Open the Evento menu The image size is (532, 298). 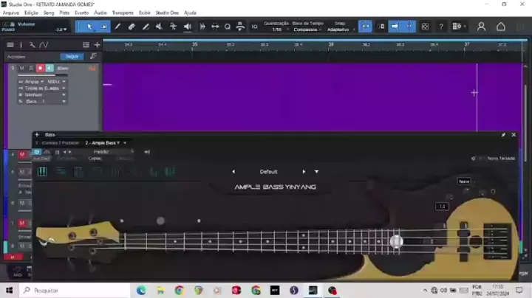coord(81,13)
